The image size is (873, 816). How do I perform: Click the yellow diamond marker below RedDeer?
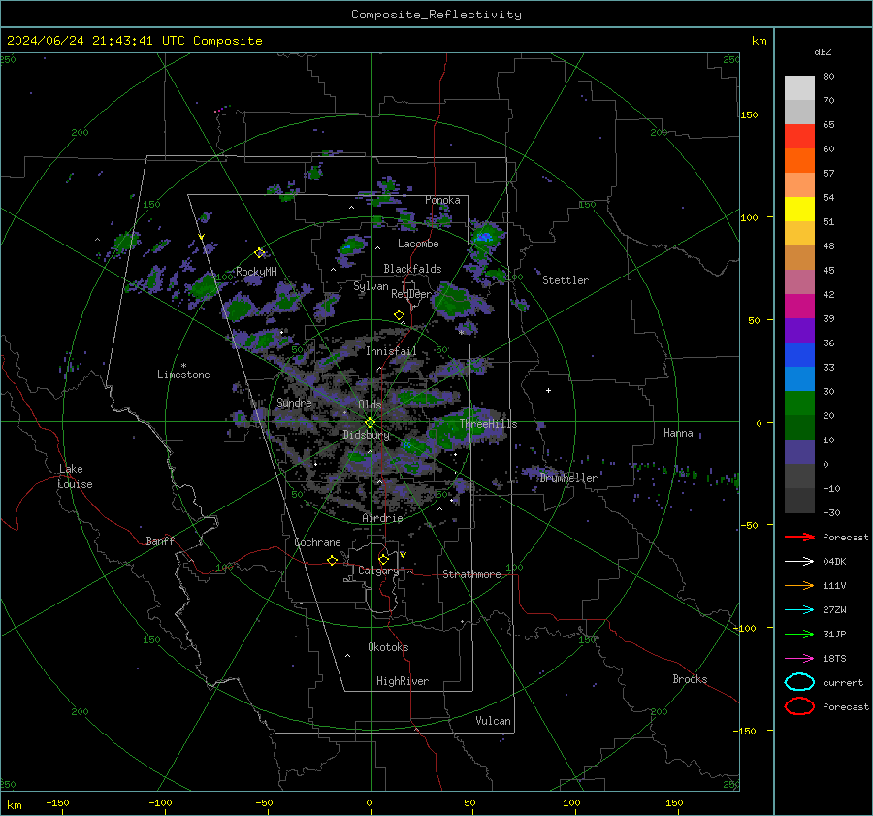tap(400, 315)
